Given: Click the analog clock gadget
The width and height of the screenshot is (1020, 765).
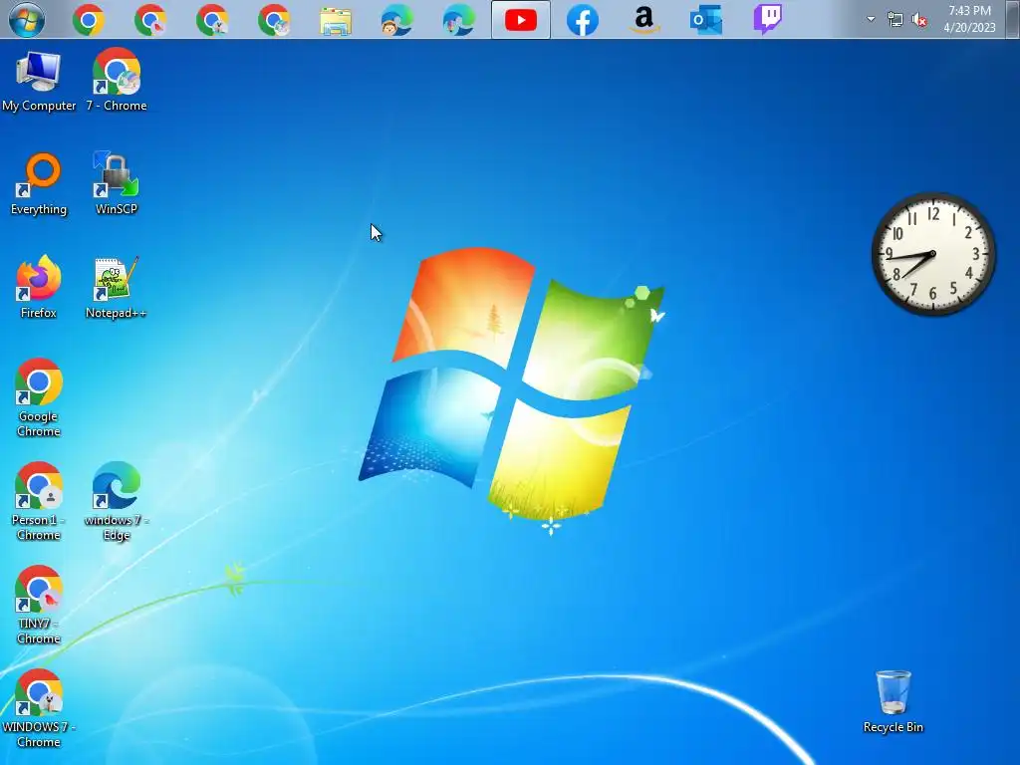Looking at the screenshot, I should 932,254.
